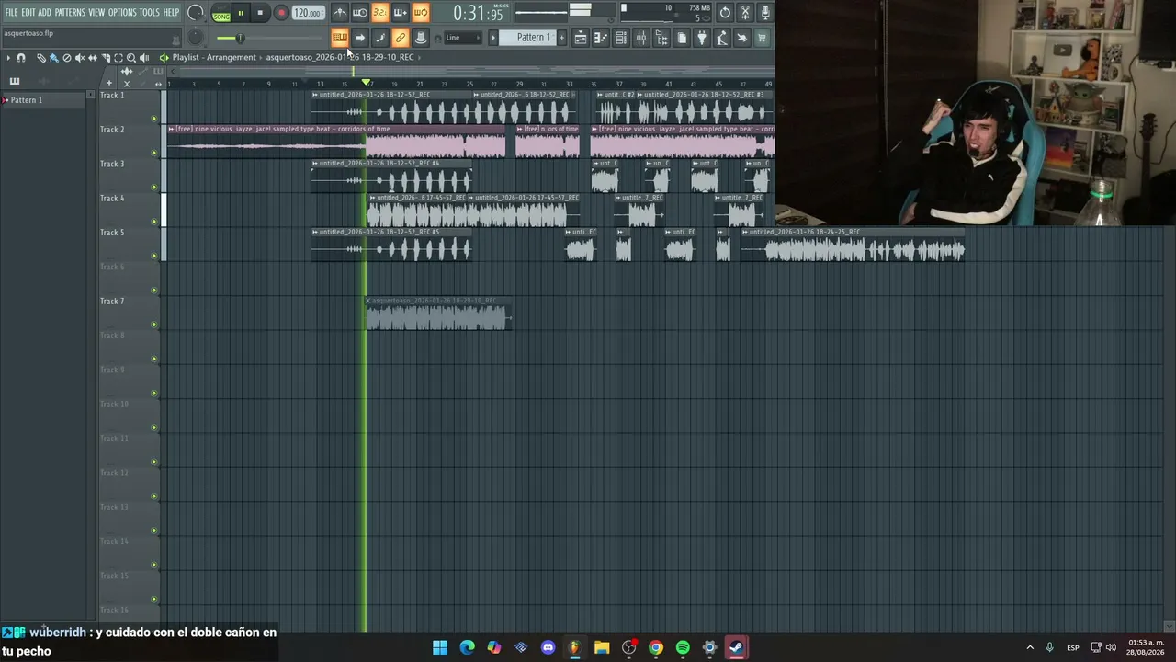Open the EDIT menu
The height and width of the screenshot is (662, 1176).
28,13
